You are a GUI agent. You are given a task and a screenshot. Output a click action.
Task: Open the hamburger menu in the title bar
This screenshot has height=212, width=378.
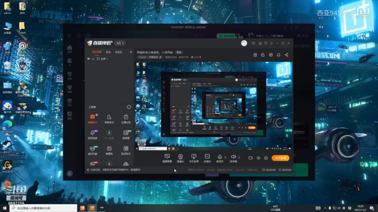pyautogui.click(x=271, y=43)
